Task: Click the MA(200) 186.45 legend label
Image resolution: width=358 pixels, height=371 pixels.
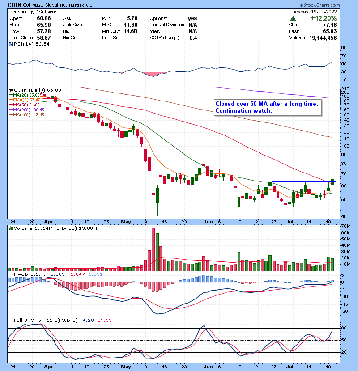Action: coord(28,110)
